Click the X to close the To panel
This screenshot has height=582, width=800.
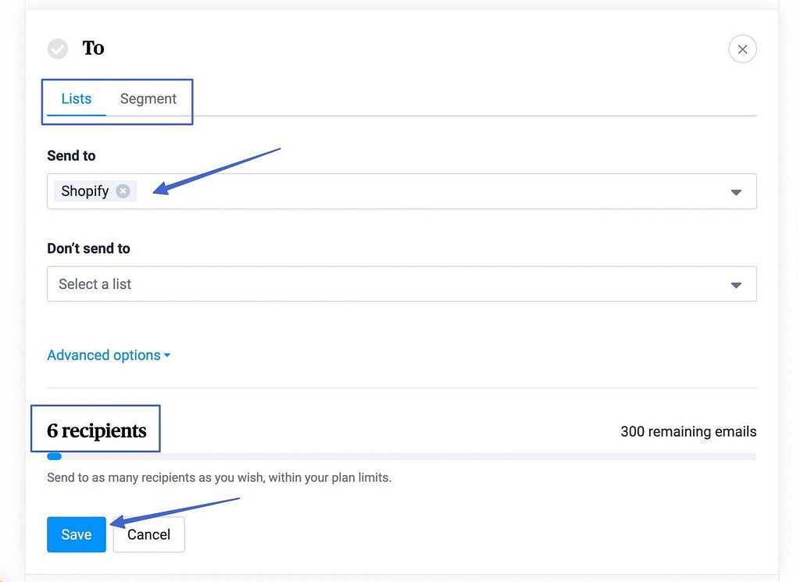pyautogui.click(x=742, y=48)
